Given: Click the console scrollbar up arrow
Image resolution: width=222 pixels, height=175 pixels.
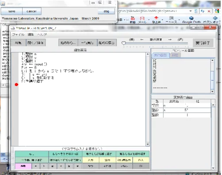Looking at the screenshot, I should (212, 60).
